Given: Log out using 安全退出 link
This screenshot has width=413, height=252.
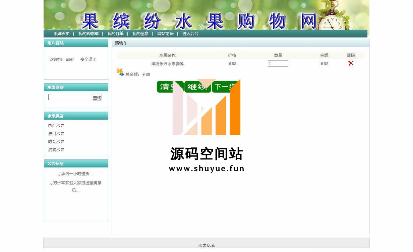Looking at the screenshot, I should click(x=88, y=59).
